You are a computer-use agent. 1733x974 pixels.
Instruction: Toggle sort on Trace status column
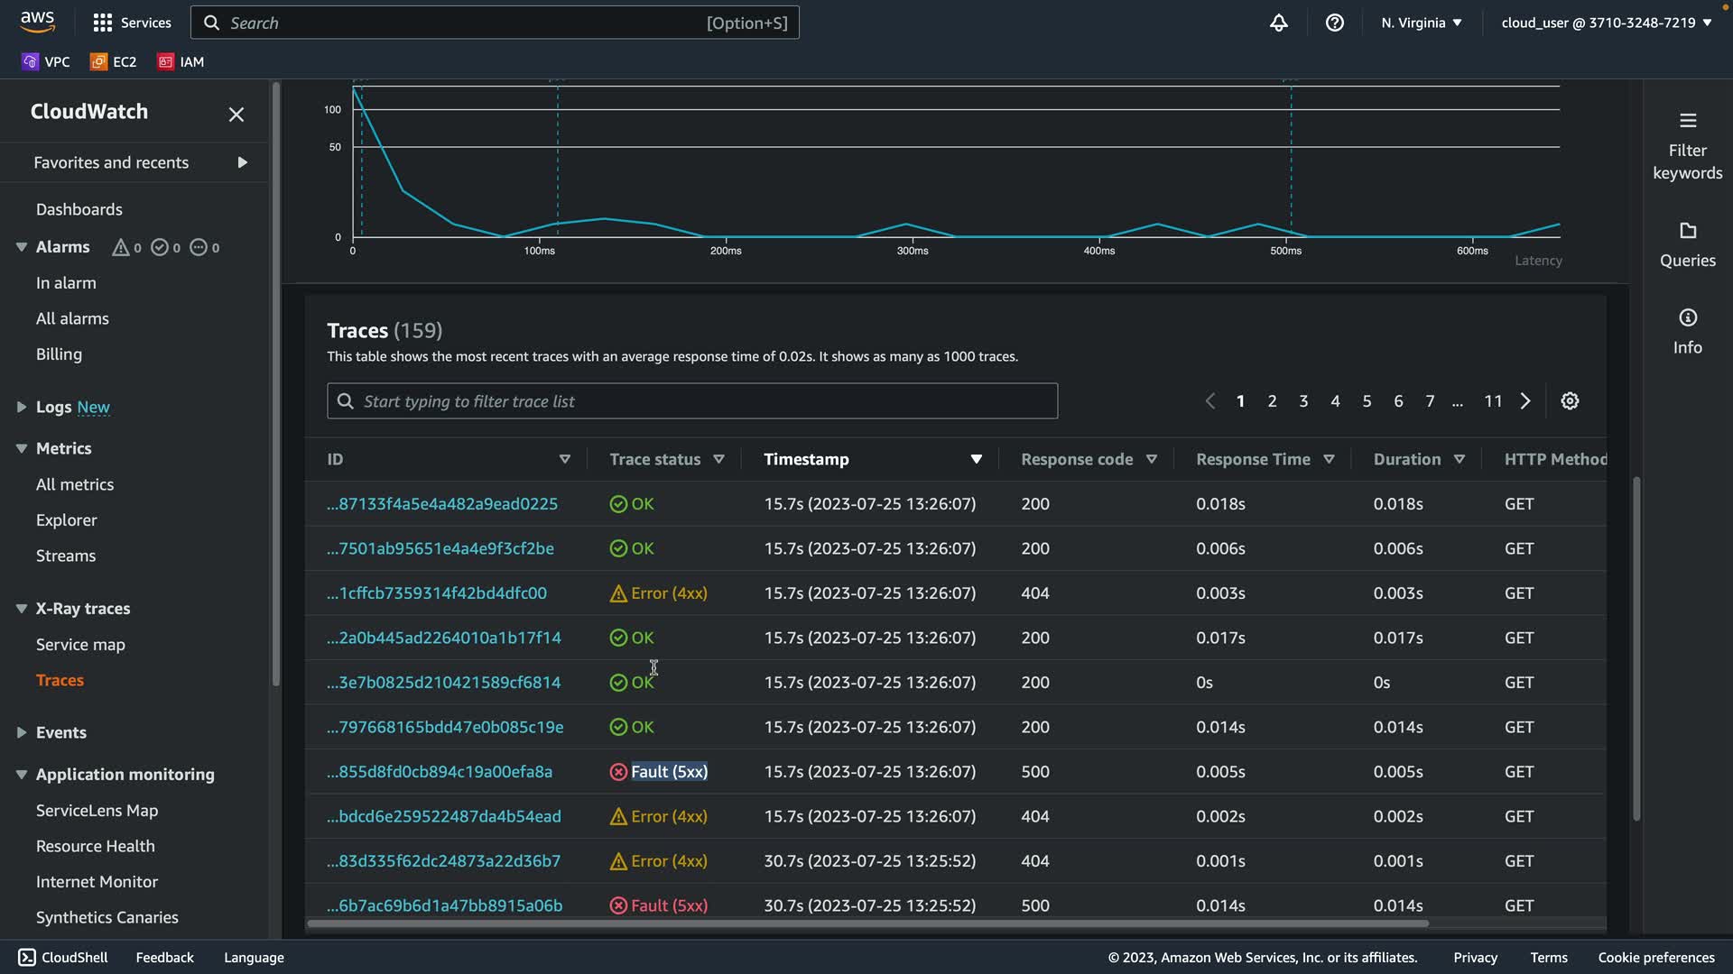(718, 459)
